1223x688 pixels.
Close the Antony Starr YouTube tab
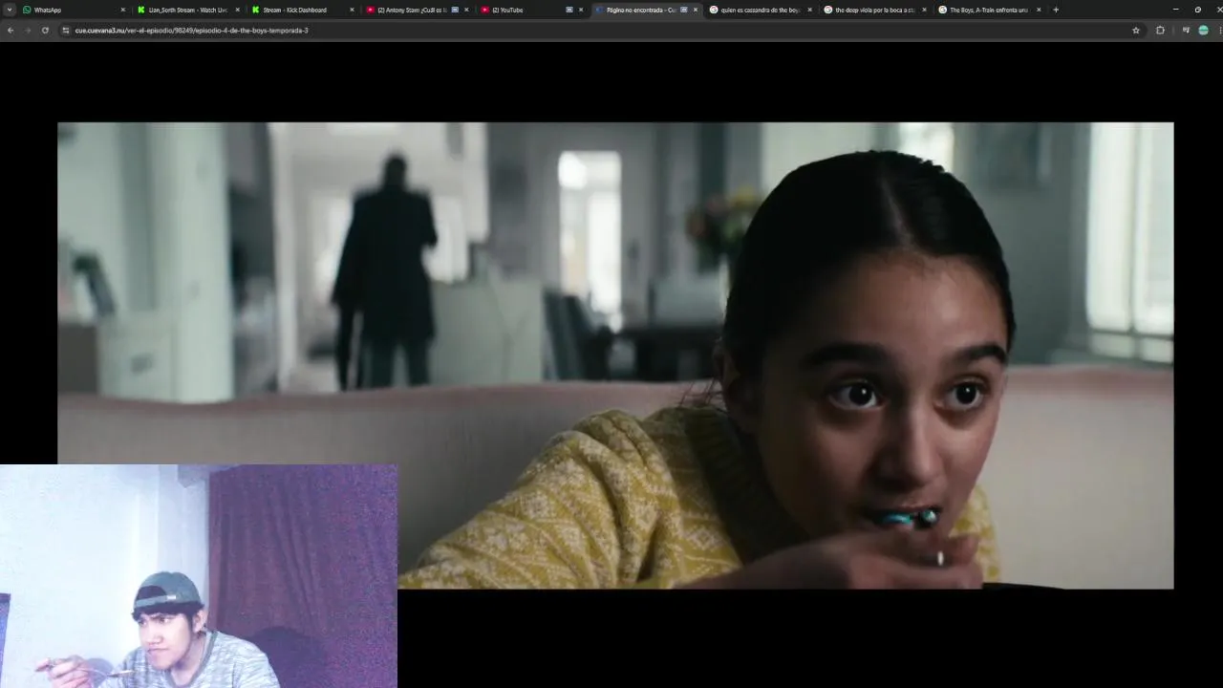(466, 10)
